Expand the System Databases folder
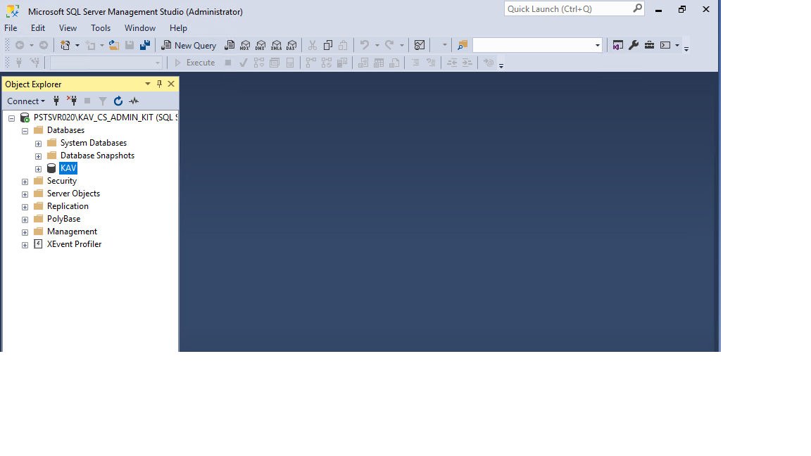811x456 pixels. point(38,144)
